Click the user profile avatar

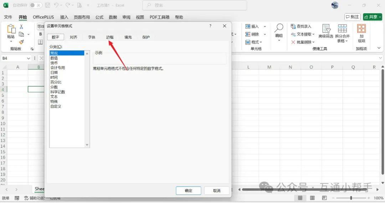tap(335, 5)
